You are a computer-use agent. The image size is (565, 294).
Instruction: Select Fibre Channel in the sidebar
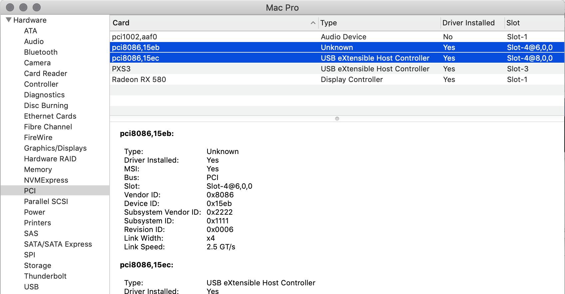(48, 127)
